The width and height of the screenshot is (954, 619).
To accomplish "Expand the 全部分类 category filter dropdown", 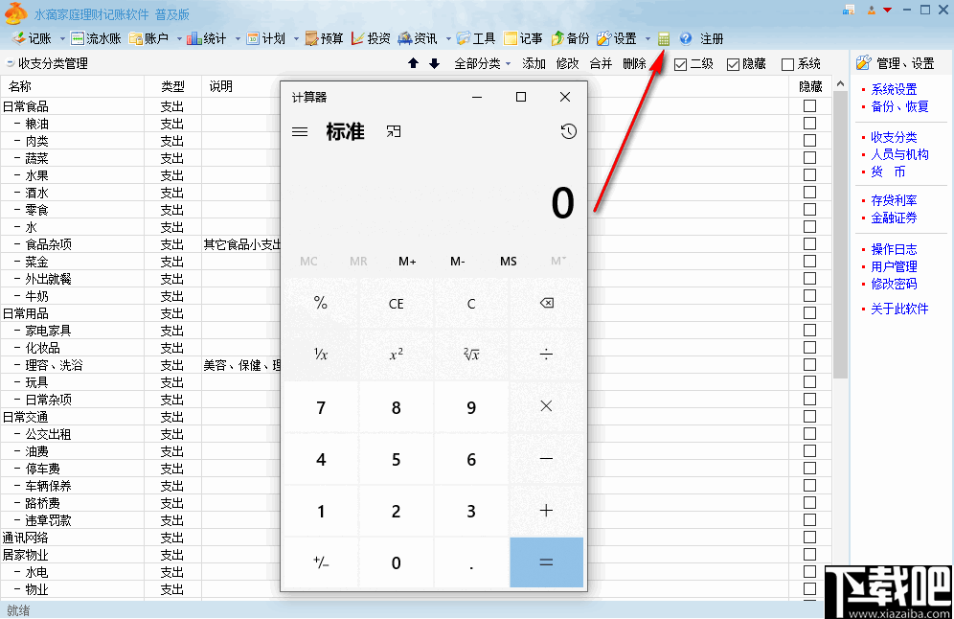I will (x=483, y=63).
